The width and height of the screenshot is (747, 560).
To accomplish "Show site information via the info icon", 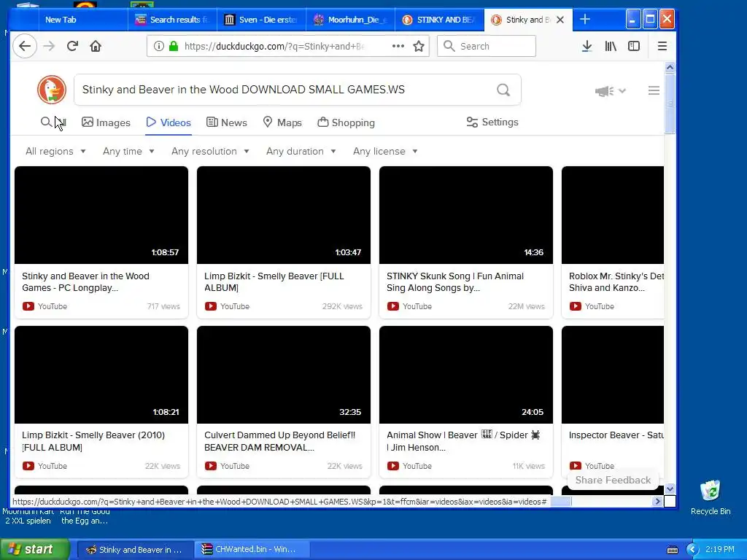I will coord(158,46).
